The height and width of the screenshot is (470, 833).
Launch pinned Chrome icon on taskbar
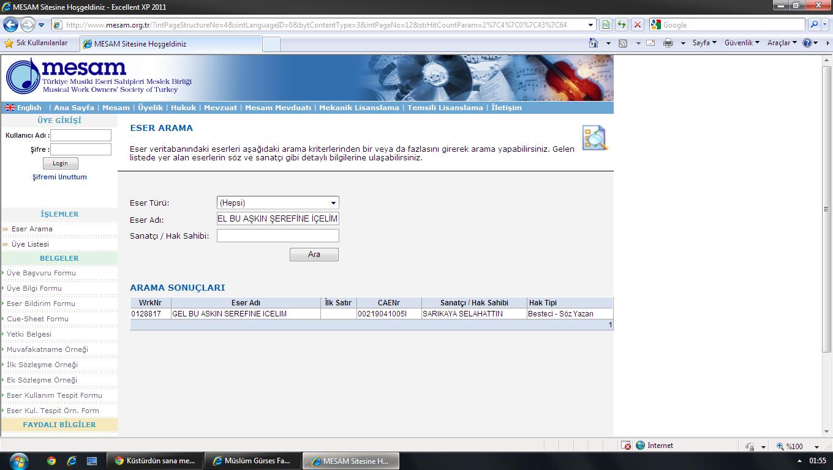[x=51, y=461]
